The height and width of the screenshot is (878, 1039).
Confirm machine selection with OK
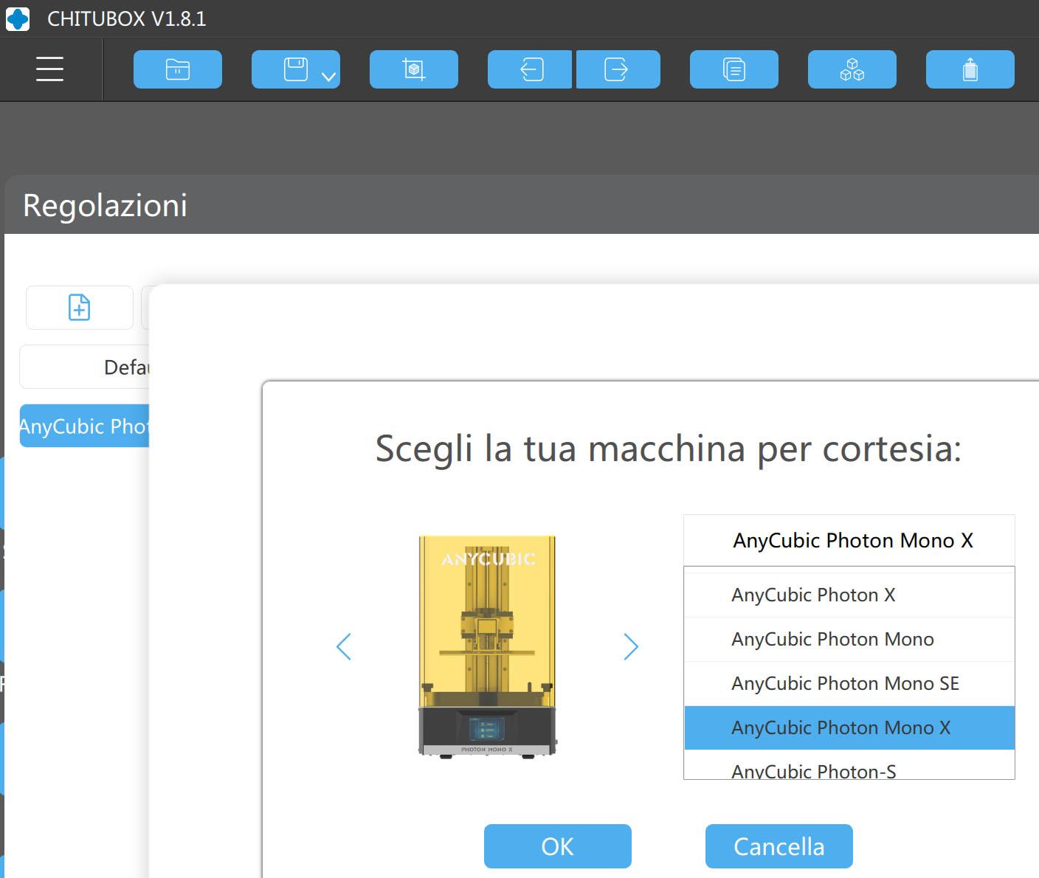pos(557,846)
